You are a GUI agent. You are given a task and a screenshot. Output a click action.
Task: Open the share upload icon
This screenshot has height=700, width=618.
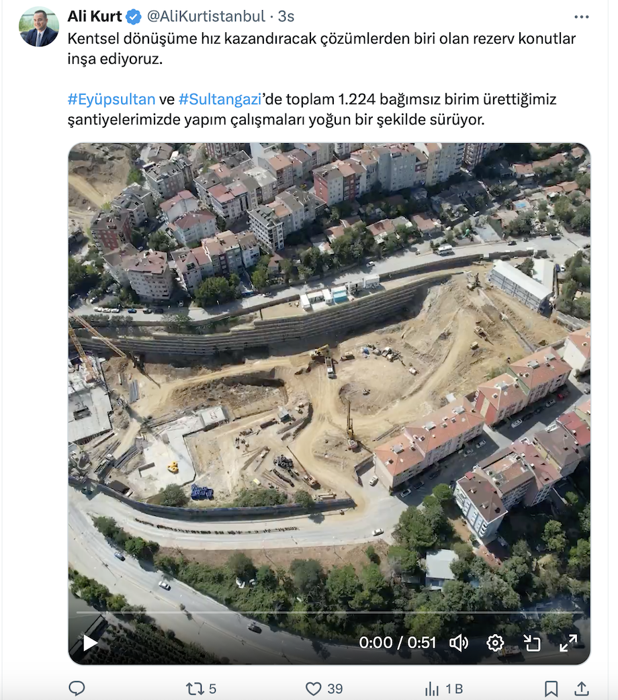click(582, 689)
